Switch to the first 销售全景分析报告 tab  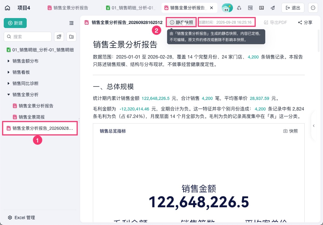(68, 8)
